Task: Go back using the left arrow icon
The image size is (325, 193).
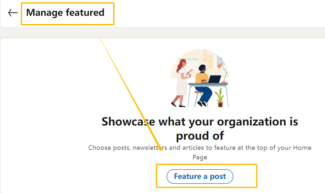Action: coord(13,13)
